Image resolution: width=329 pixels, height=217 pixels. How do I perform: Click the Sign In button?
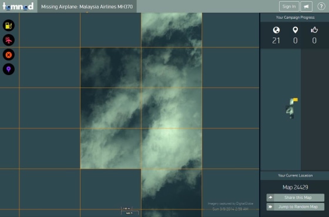click(x=289, y=6)
